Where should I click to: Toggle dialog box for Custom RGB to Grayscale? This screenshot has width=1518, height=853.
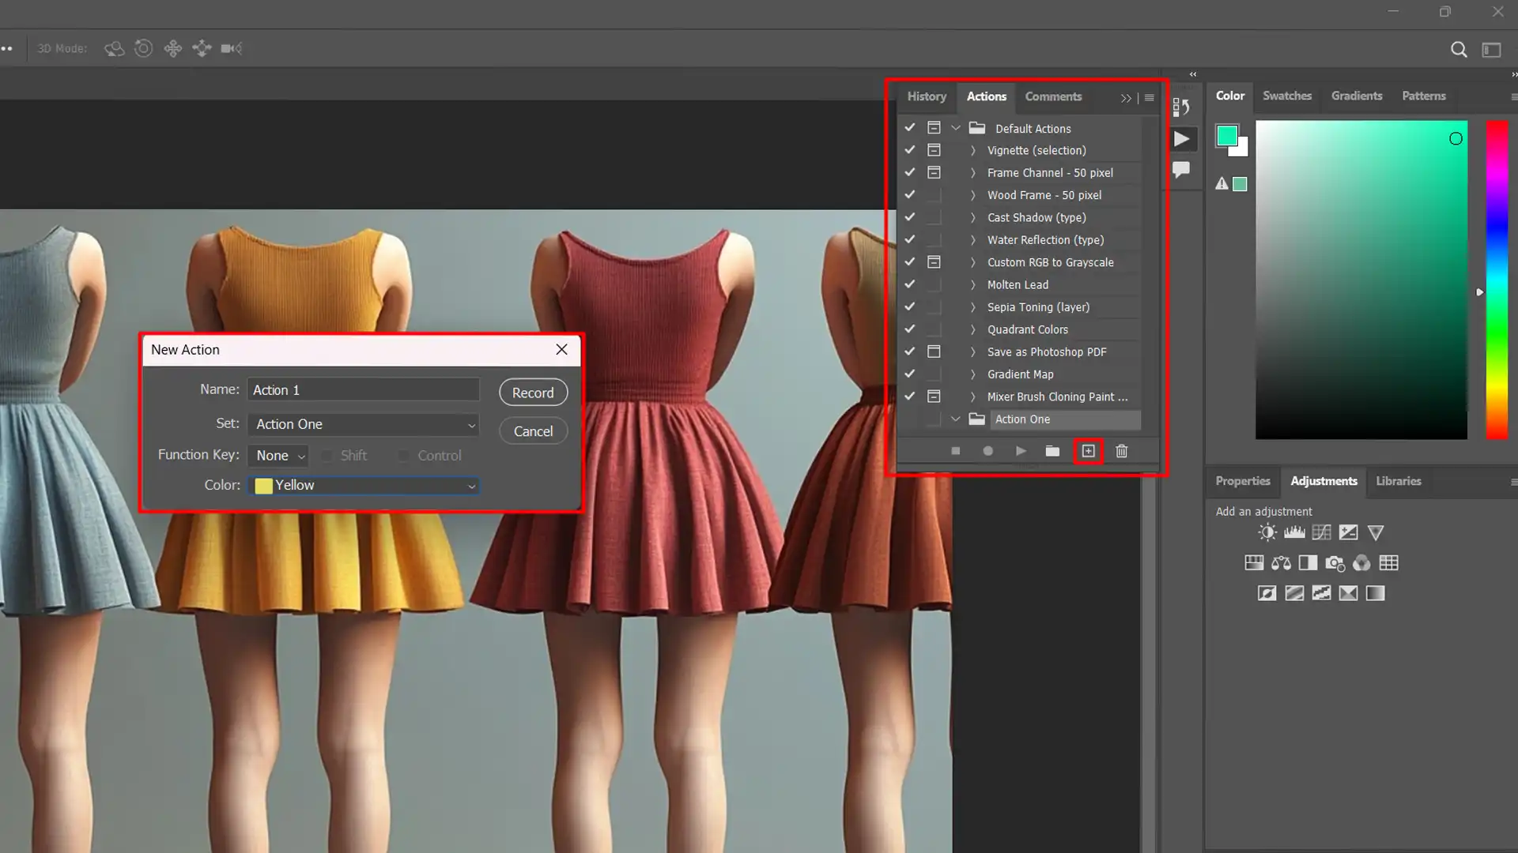click(934, 262)
